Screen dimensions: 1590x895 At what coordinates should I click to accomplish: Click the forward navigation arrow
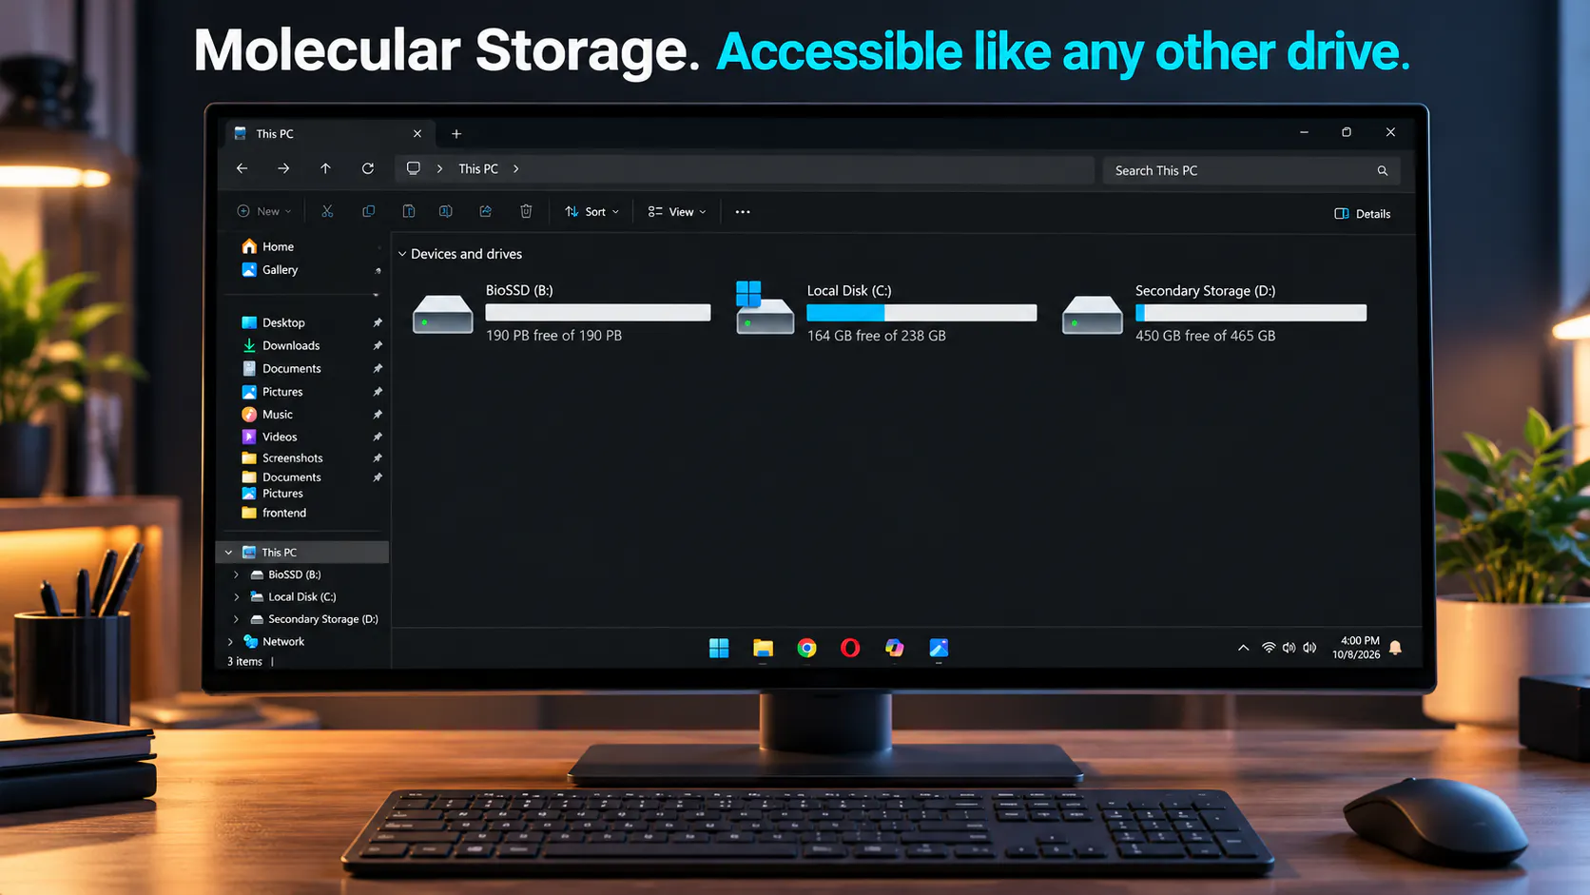(x=283, y=168)
